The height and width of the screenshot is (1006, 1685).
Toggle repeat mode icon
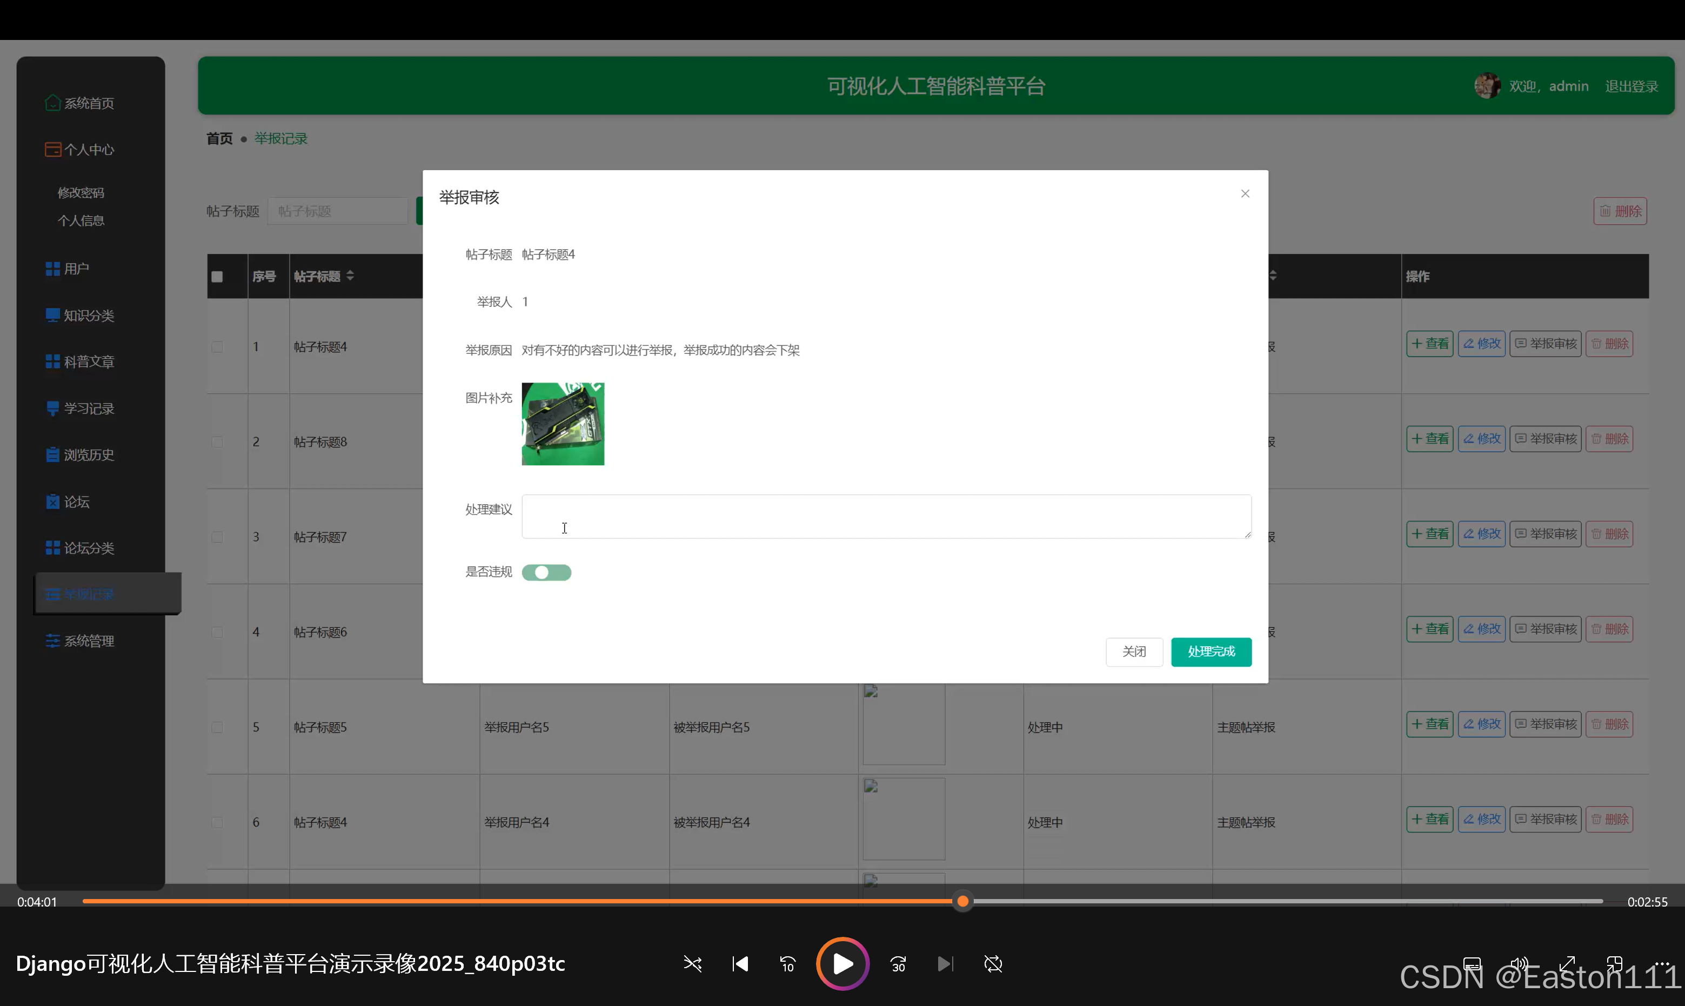(993, 963)
